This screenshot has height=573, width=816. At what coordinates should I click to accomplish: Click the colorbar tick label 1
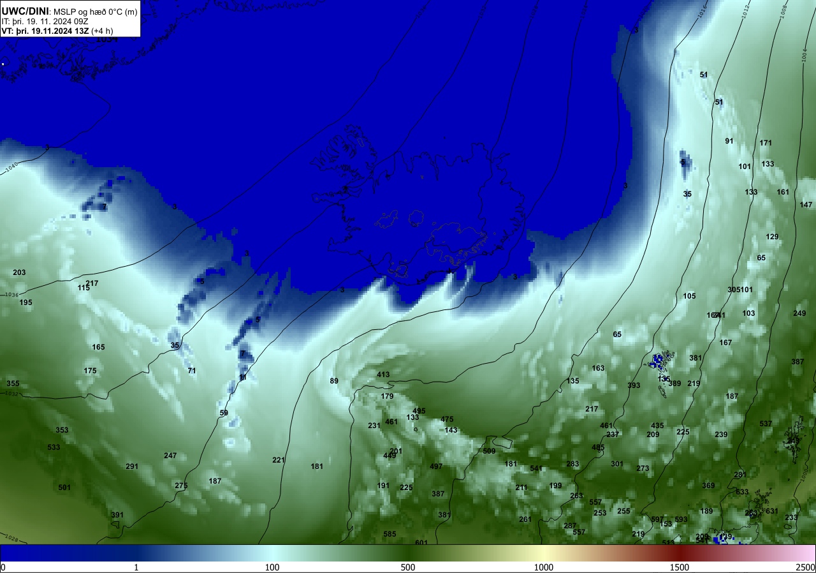pyautogui.click(x=136, y=567)
